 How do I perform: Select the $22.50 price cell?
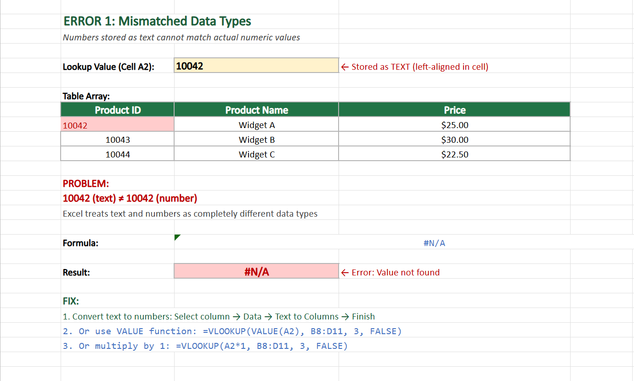coord(455,155)
